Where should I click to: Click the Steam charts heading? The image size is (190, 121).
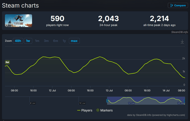(20, 5)
